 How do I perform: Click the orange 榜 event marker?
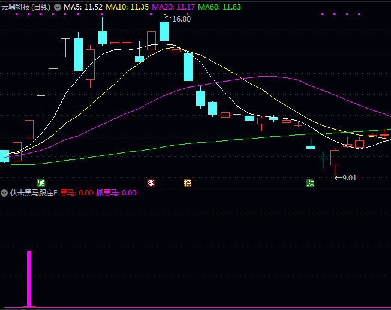(188, 183)
